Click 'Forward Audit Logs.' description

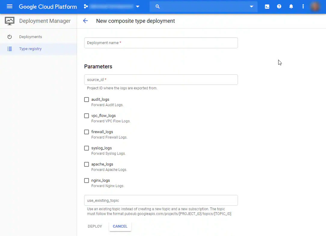point(107,105)
